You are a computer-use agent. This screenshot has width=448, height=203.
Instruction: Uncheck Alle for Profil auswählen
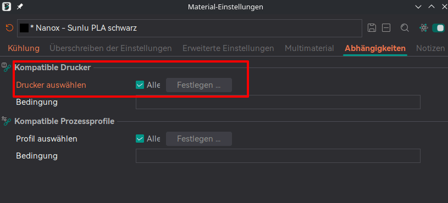[x=140, y=139]
